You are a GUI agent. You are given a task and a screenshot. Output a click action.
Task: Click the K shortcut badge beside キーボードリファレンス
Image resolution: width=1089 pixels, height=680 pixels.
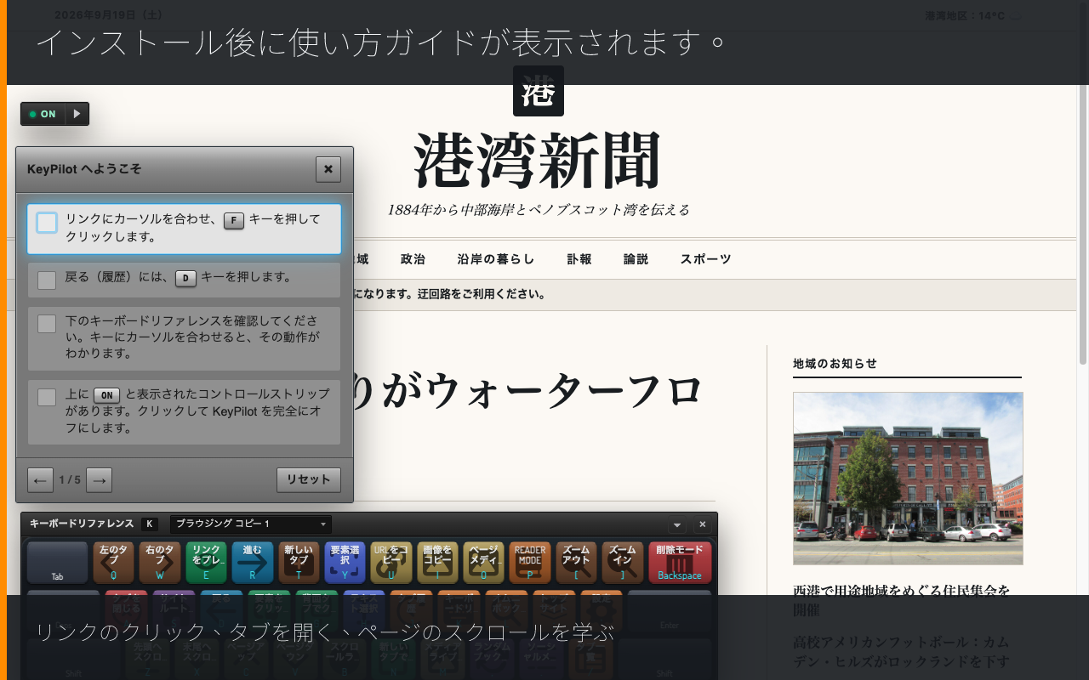(150, 524)
